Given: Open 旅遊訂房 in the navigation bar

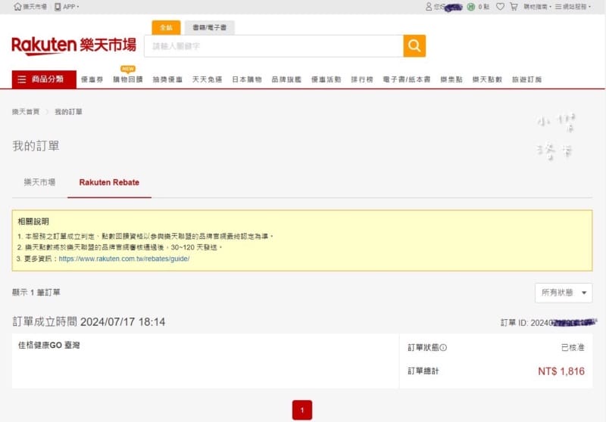Looking at the screenshot, I should click(526, 79).
